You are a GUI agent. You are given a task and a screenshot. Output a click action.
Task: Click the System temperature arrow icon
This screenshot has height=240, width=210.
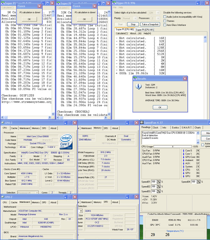tap(184, 167)
